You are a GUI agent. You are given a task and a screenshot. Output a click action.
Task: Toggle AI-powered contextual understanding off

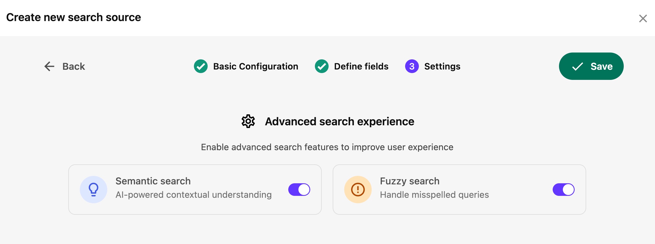[299, 189]
